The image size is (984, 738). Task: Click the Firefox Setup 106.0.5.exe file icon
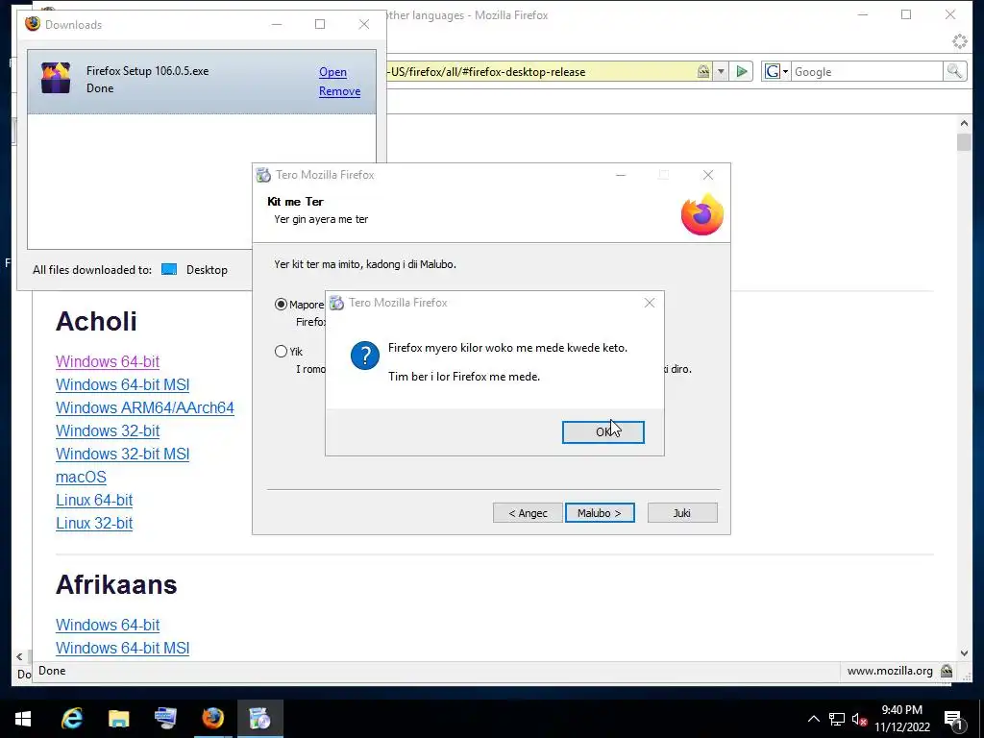point(56,79)
